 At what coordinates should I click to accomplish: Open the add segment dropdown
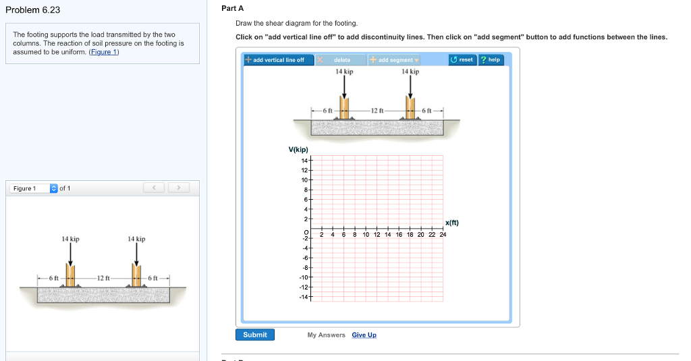[395, 60]
